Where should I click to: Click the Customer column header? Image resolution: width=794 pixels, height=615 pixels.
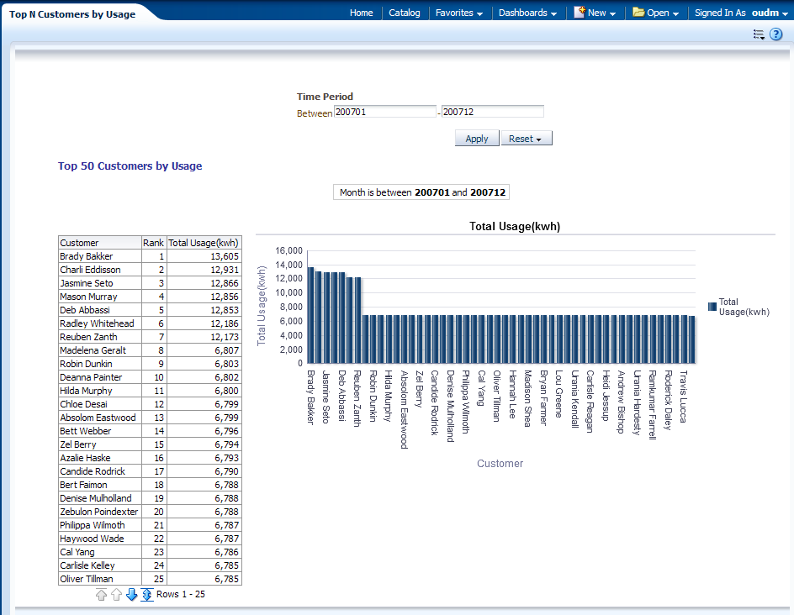[100, 243]
